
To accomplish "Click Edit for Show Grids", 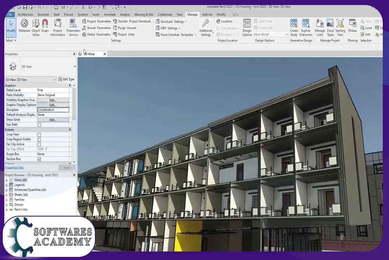I will (x=53, y=120).
